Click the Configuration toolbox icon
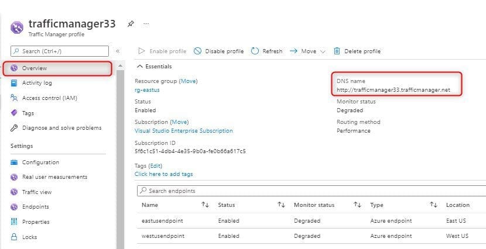 [x=14, y=162]
